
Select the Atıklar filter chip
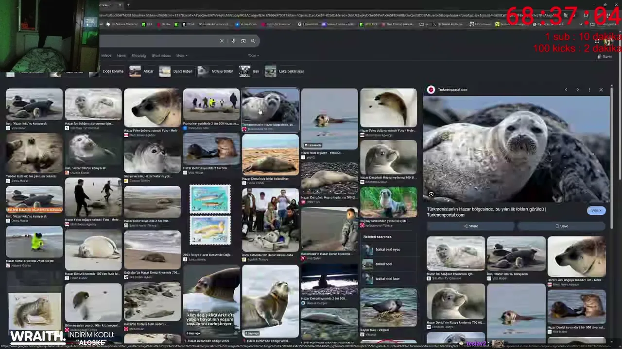pos(141,71)
